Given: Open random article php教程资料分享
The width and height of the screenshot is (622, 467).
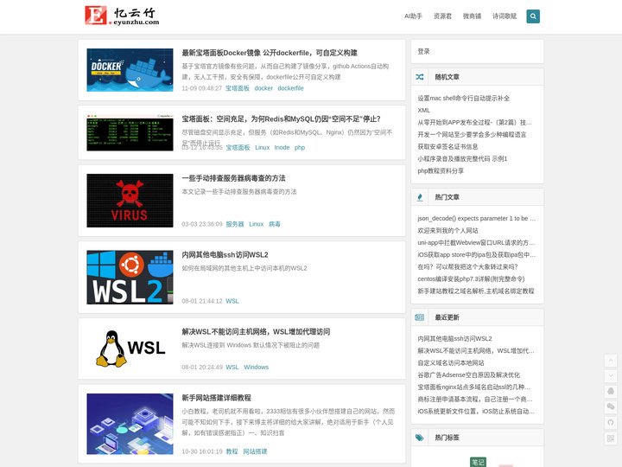Looking at the screenshot, I should click(441, 170).
